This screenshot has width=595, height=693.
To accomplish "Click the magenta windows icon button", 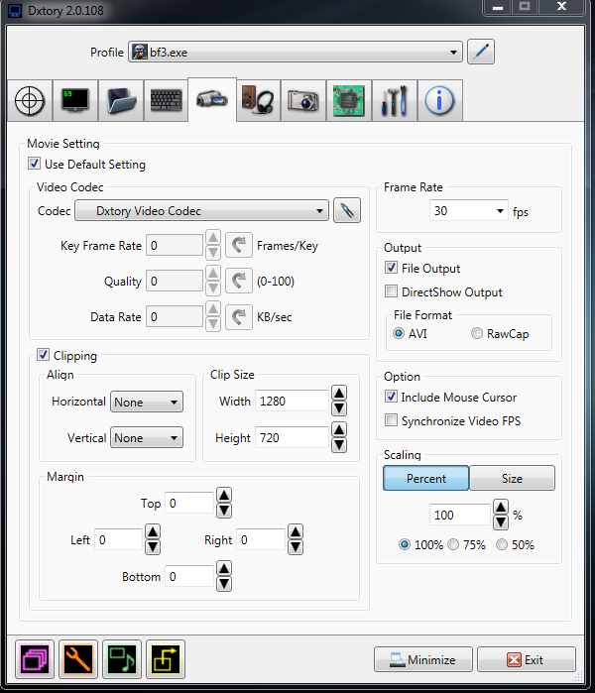I will click(35, 659).
